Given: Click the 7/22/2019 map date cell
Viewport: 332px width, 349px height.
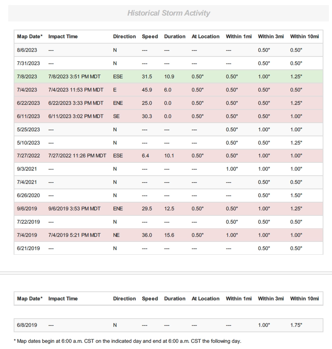Looking at the screenshot, I should tap(28, 222).
